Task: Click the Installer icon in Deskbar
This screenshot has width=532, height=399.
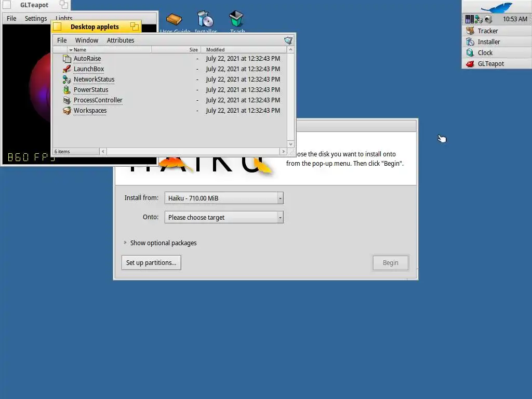Action: pos(470,42)
